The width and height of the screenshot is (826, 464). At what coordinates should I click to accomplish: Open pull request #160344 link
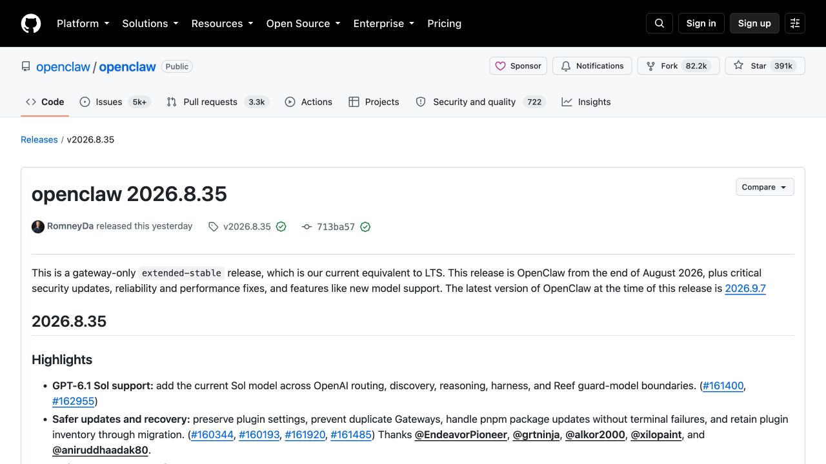pyautogui.click(x=212, y=434)
